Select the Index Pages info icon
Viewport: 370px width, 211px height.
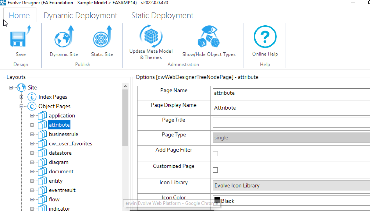tap(32, 97)
